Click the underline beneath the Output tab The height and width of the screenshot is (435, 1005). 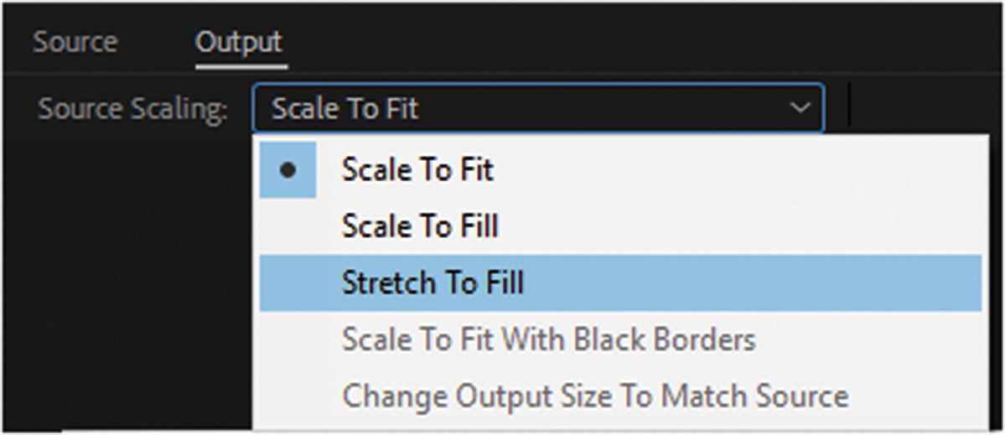coord(241,65)
